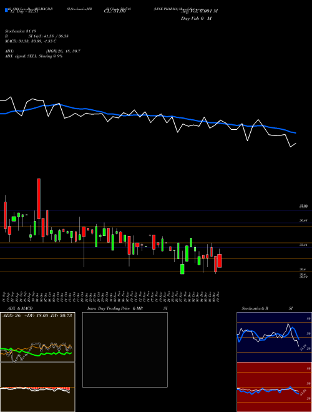Image resolution: width=312 pixels, height=412 pixels.
Task: Select the 'Stochastics: 31.19' reading
Action: pos(21,31)
